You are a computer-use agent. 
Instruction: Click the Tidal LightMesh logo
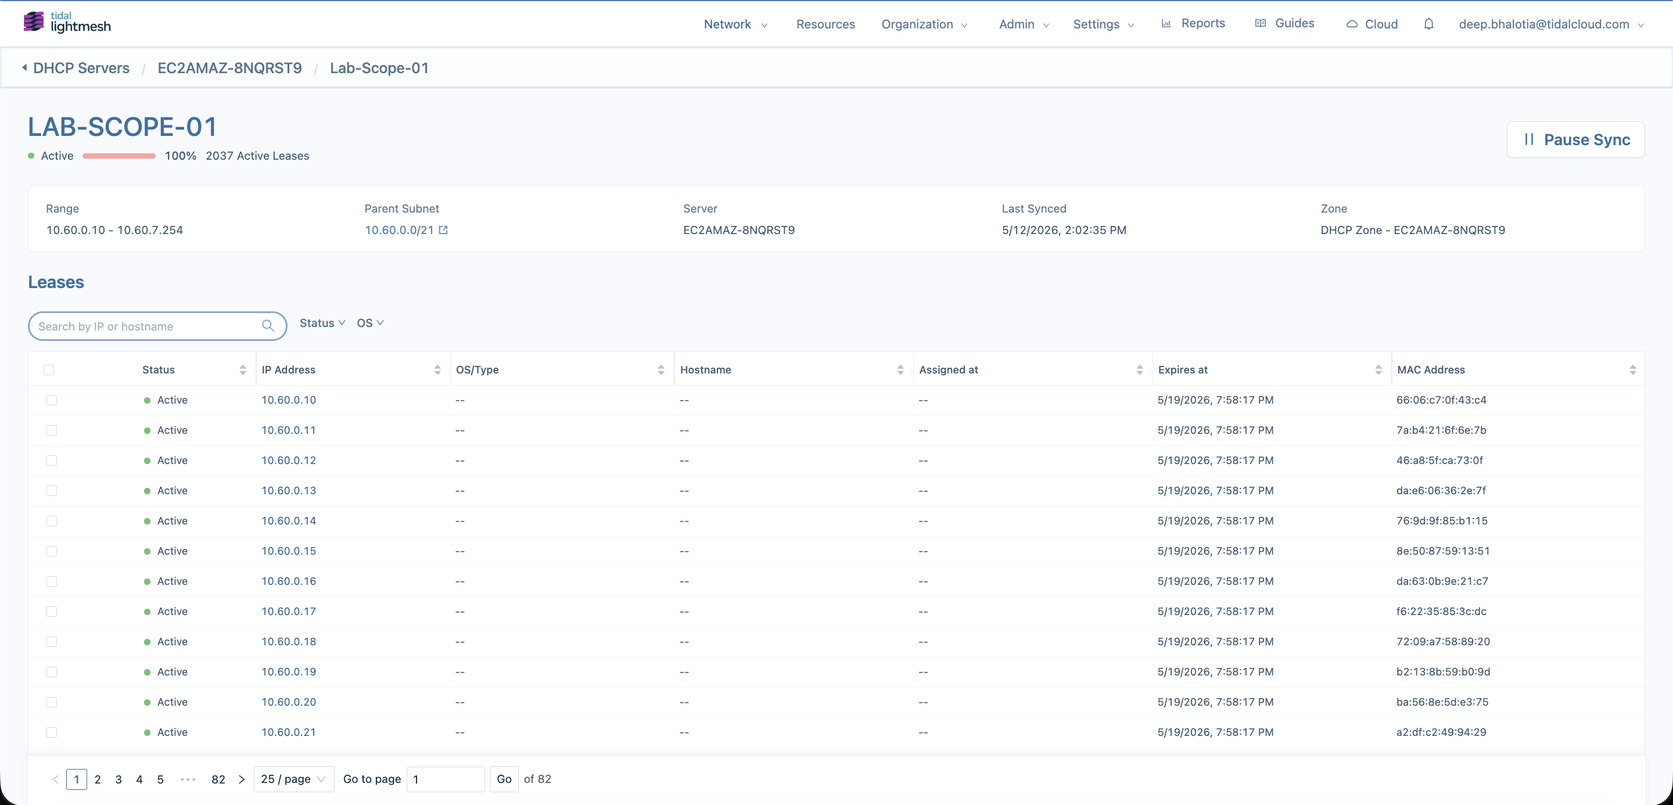click(67, 23)
